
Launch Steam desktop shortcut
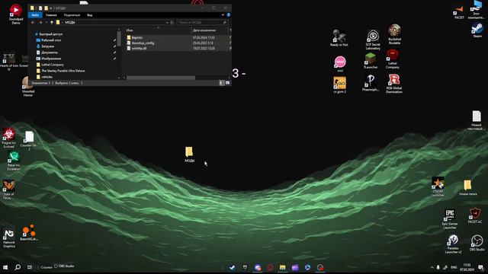[477, 30]
